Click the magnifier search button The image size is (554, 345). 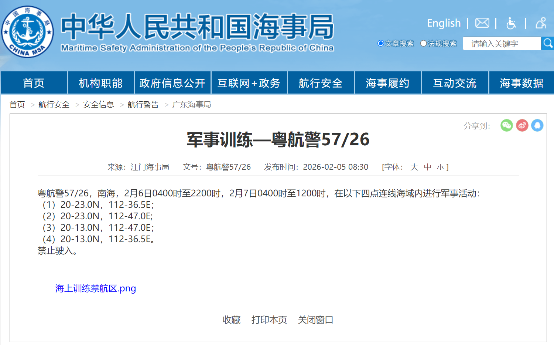pyautogui.click(x=548, y=44)
